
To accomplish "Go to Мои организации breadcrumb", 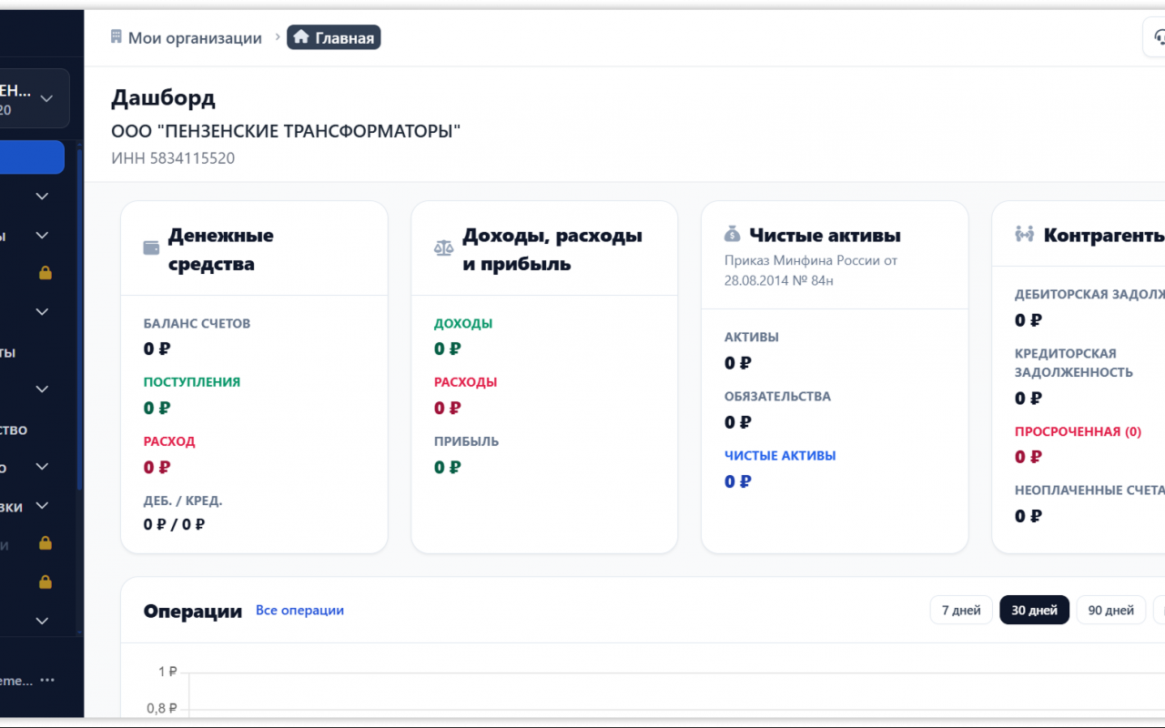I will [195, 37].
